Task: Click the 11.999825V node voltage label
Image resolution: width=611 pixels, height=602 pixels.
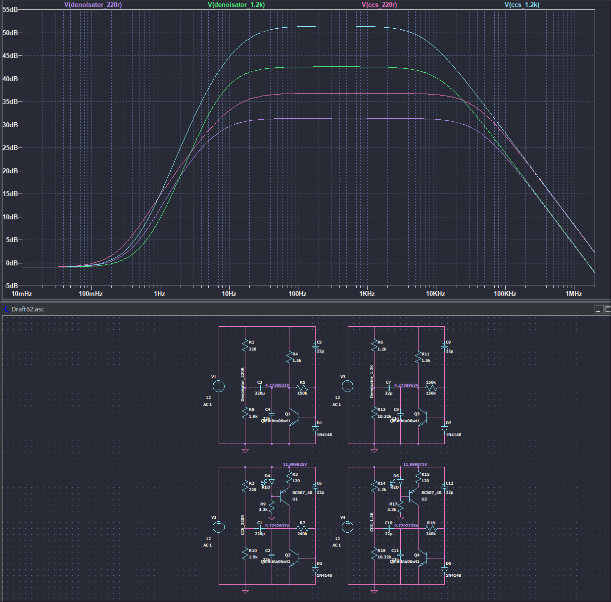Action: coord(295,464)
